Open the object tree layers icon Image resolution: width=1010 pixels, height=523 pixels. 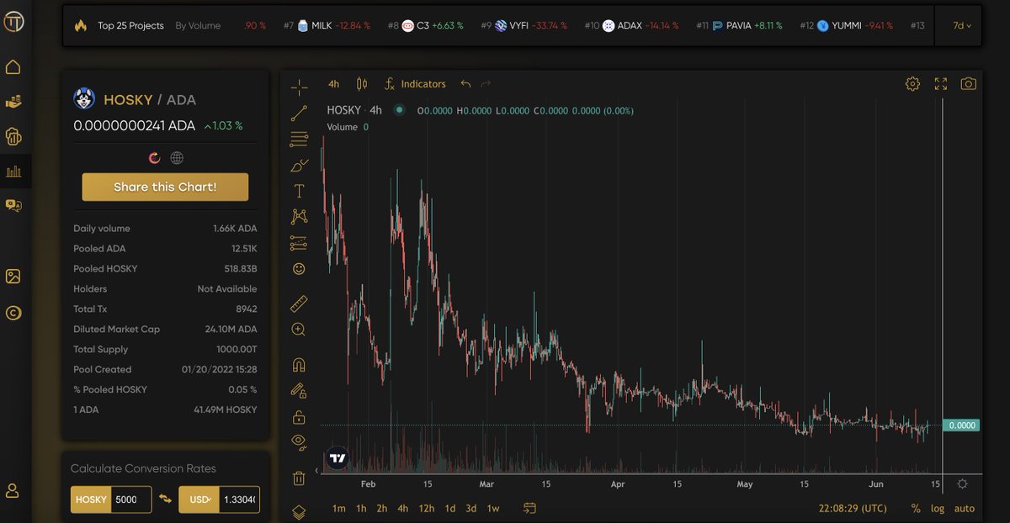[299, 511]
